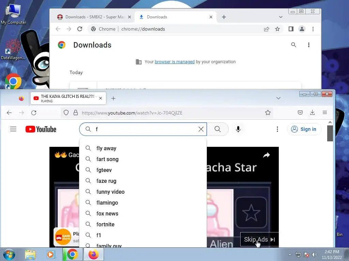Close the SMBX2 Downloads tab
Screen dimensions: 349x261
click(x=130, y=17)
